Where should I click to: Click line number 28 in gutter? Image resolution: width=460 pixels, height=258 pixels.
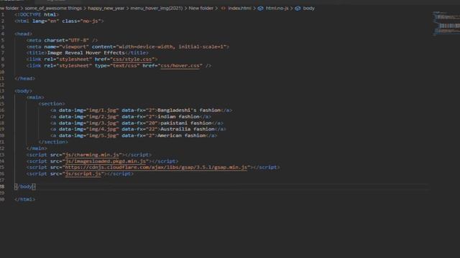[x=2, y=186]
